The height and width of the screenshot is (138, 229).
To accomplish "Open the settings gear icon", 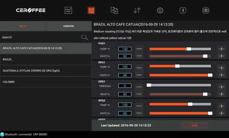I will (x=160, y=10).
